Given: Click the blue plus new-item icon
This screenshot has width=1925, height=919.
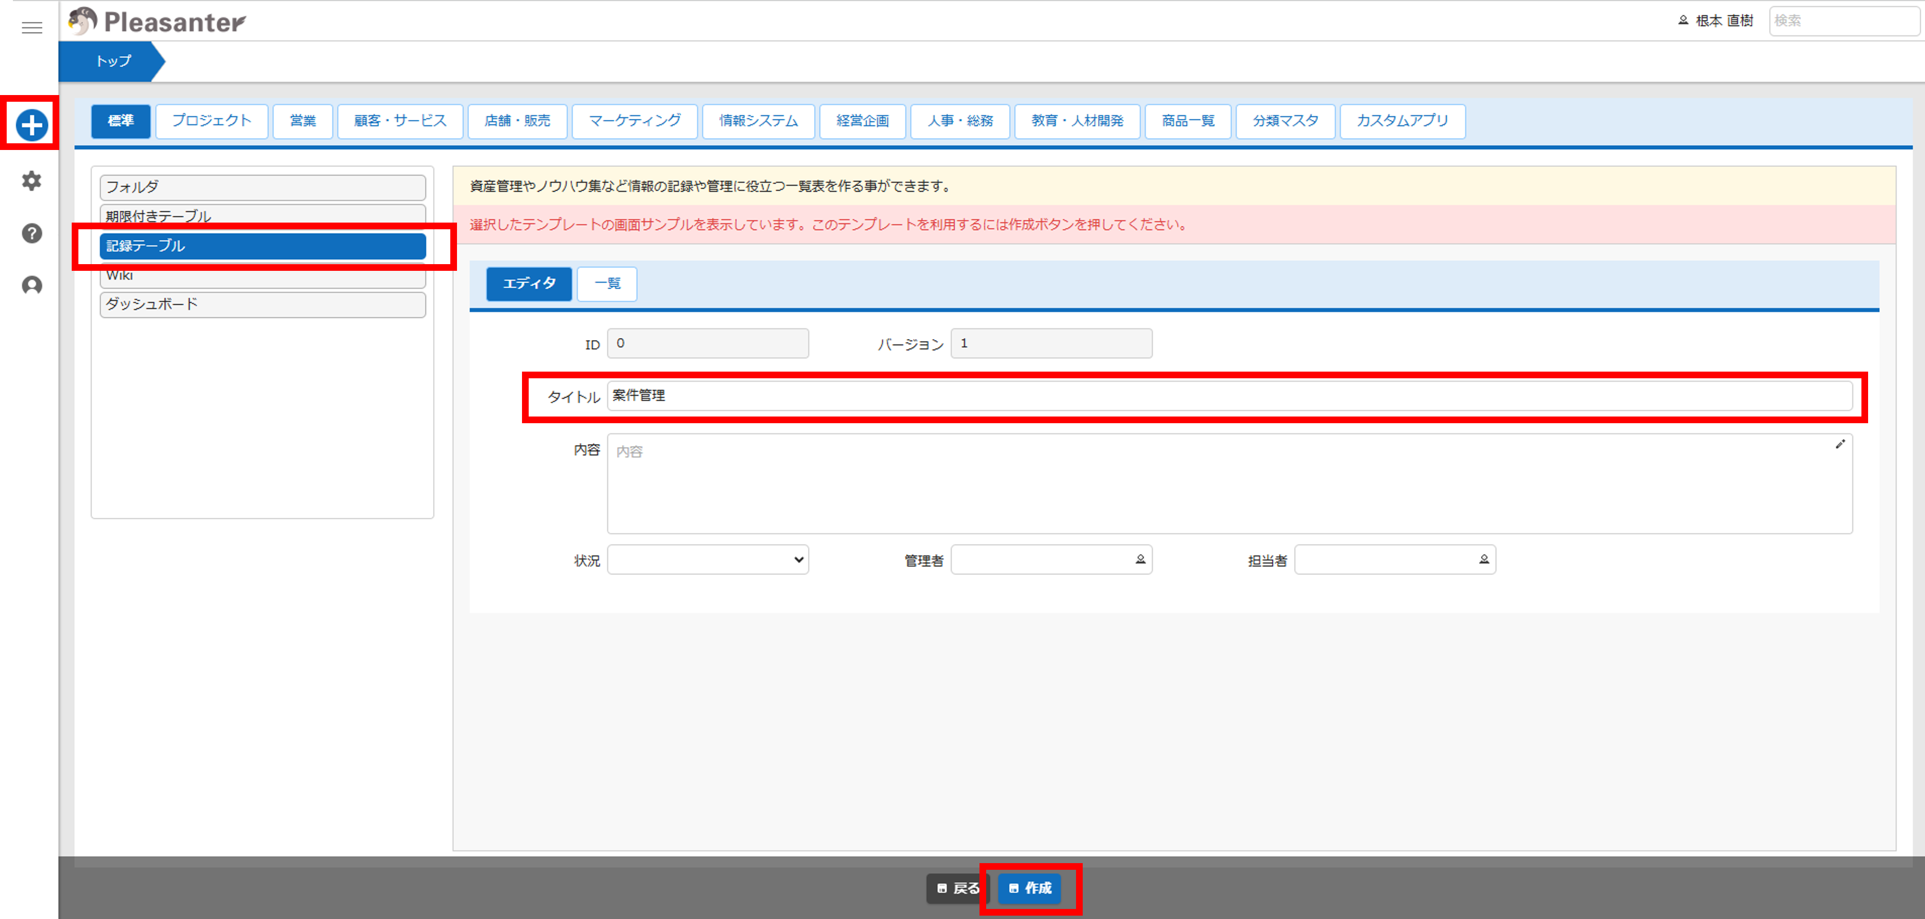Looking at the screenshot, I should click(x=32, y=125).
